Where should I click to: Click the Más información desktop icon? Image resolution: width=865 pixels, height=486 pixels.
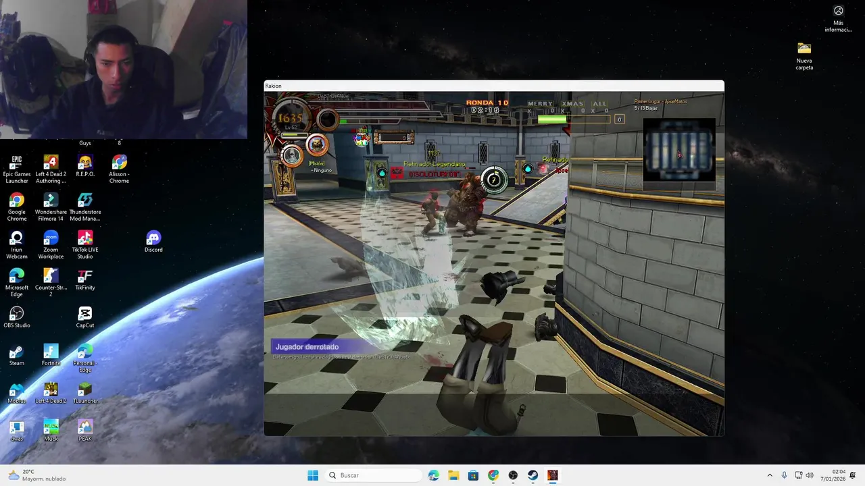(x=838, y=18)
